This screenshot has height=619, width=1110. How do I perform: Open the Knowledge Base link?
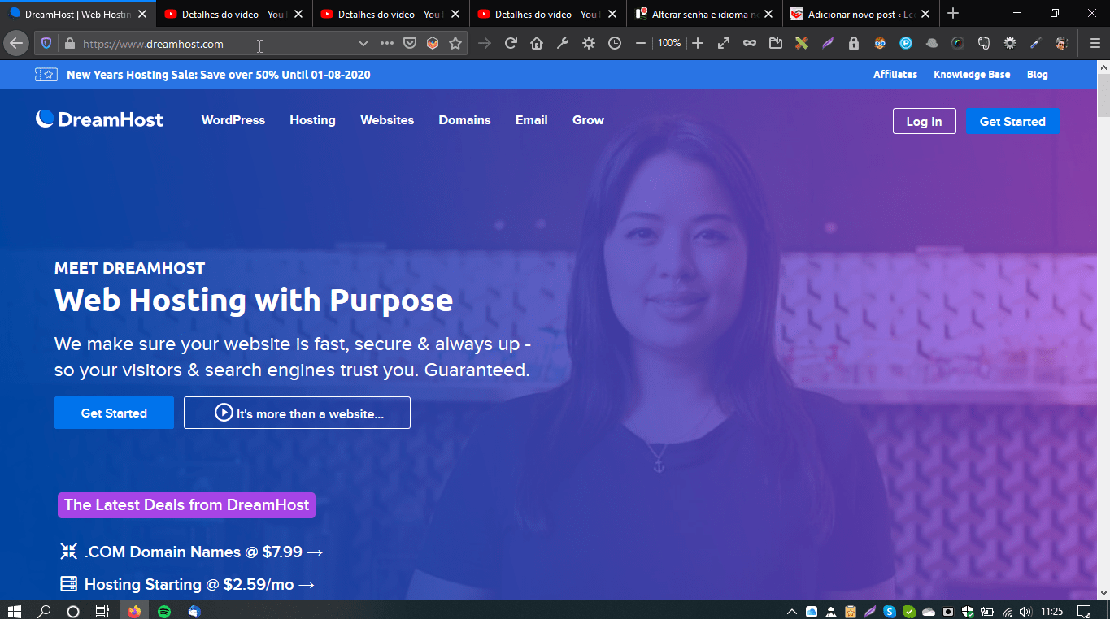[972, 75]
